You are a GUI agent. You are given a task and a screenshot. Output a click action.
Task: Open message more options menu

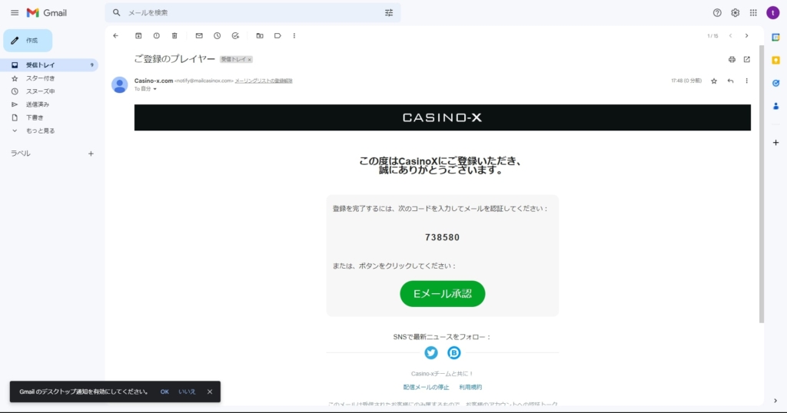[x=747, y=81]
